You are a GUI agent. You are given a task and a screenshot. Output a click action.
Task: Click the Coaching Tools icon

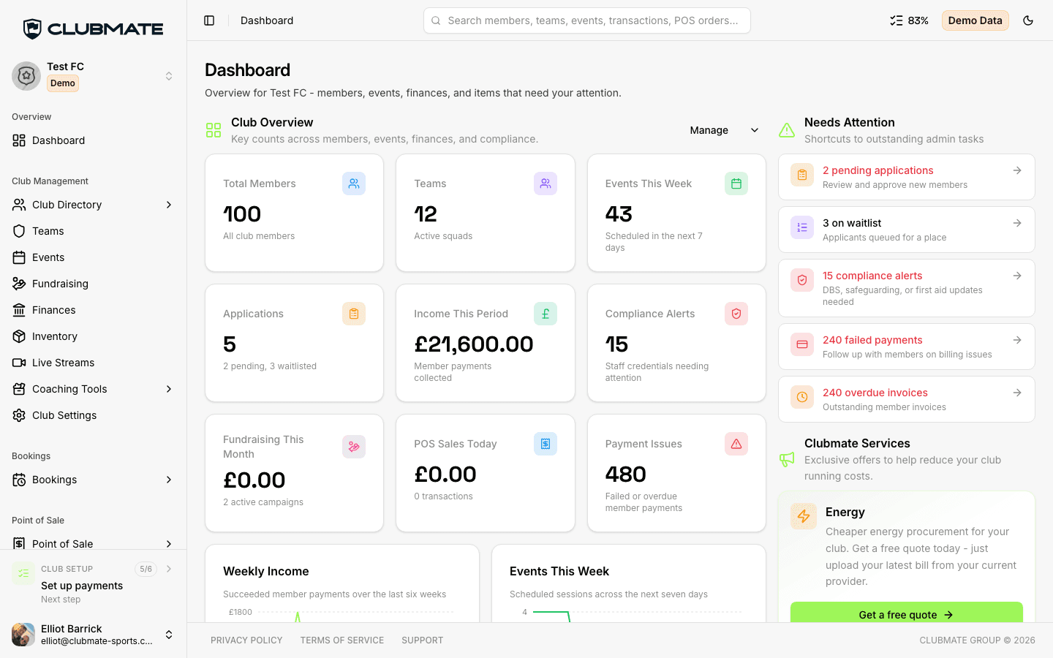[x=19, y=389]
